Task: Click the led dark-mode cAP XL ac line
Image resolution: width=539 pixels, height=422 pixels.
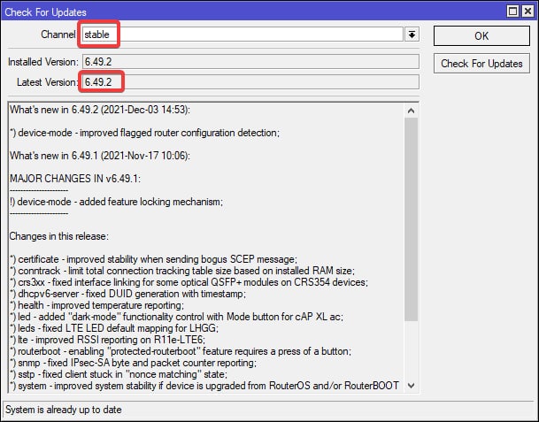Action: [176, 317]
